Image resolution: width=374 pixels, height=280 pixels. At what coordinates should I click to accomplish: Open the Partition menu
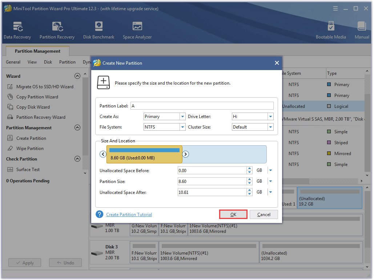(67, 62)
